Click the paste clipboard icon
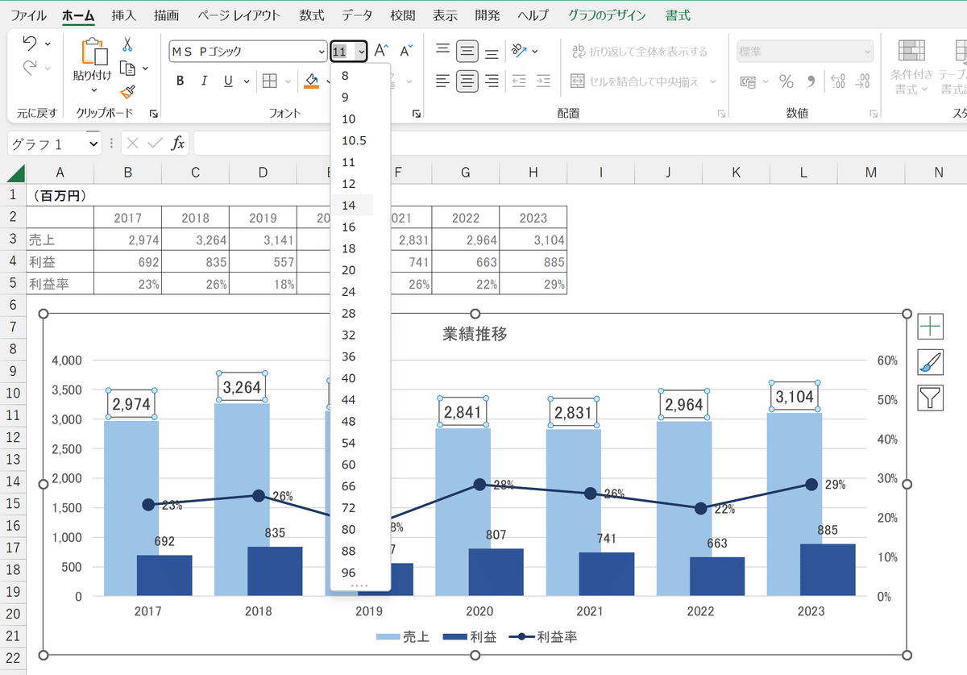967x675 pixels. [x=93, y=52]
